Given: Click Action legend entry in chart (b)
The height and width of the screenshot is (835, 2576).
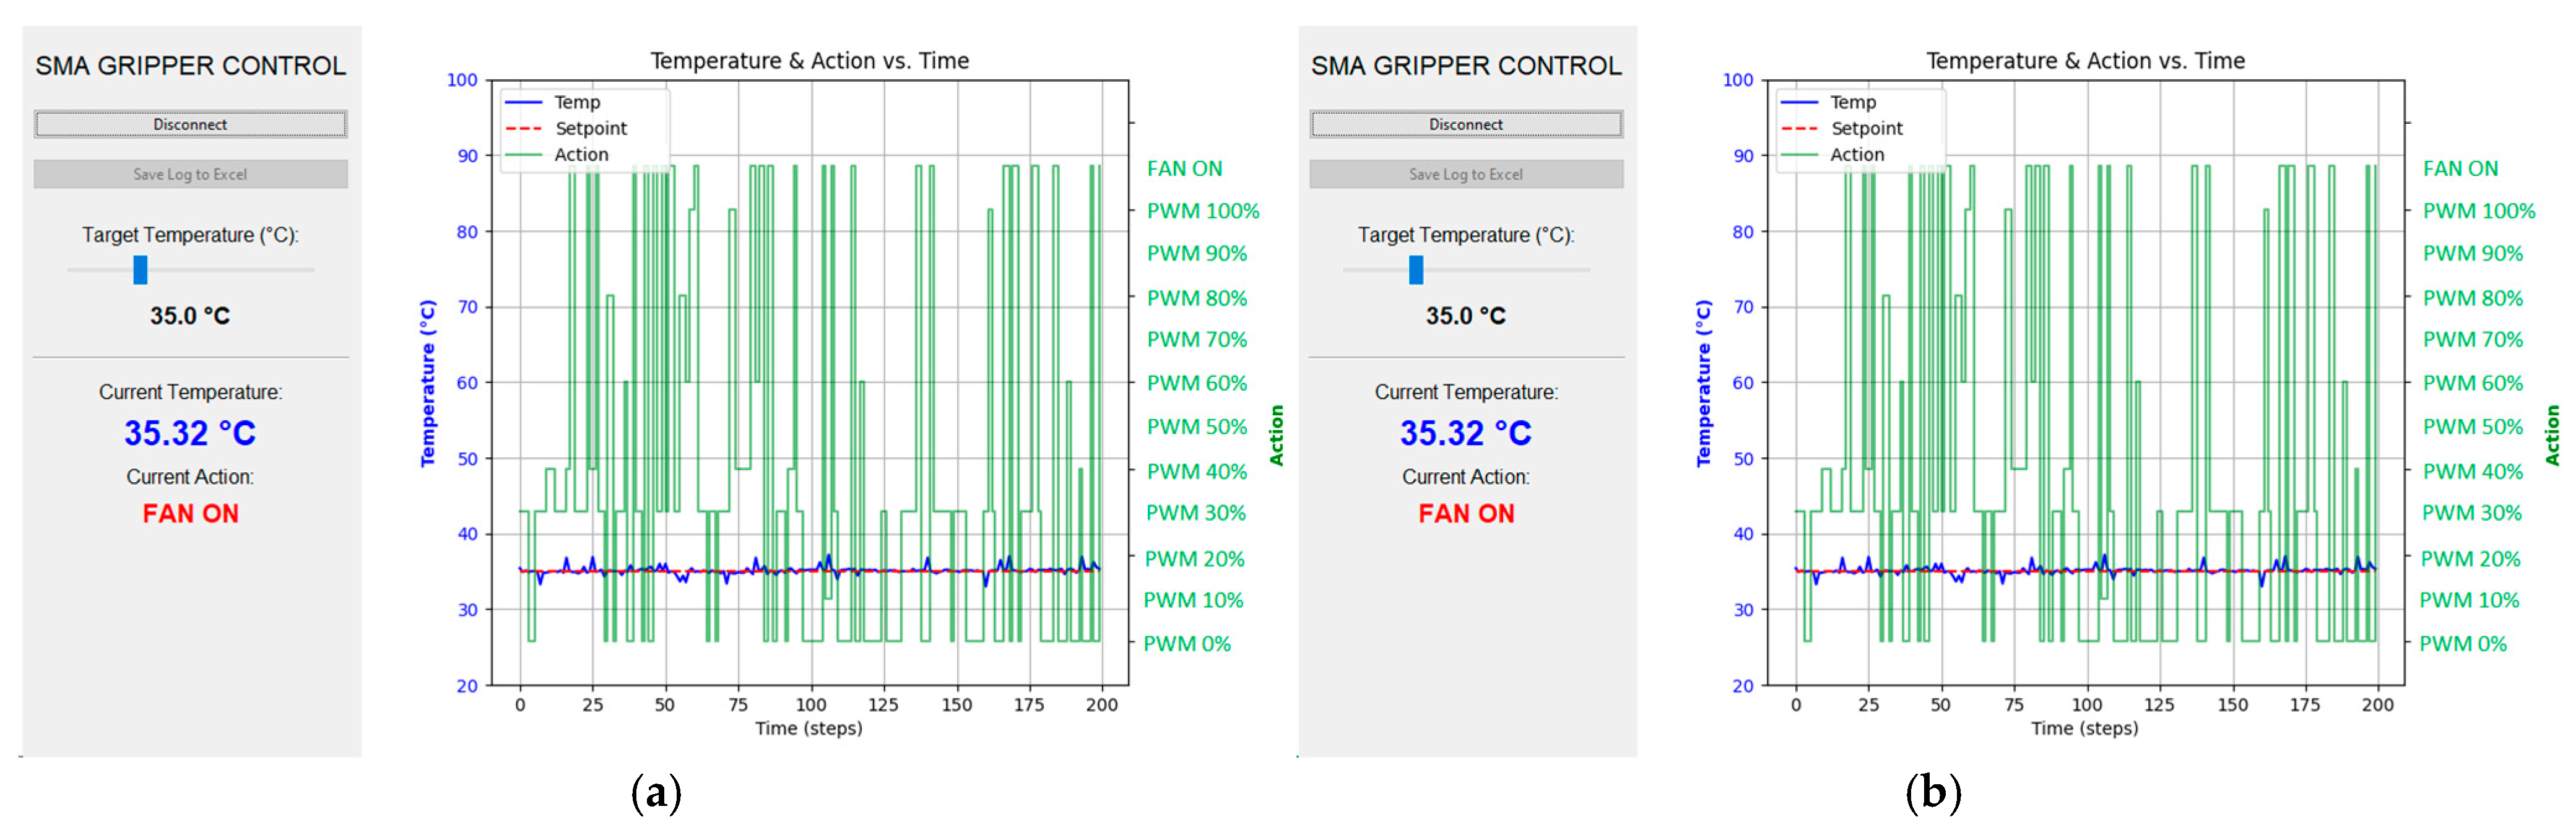Looking at the screenshot, I should point(1857,154).
